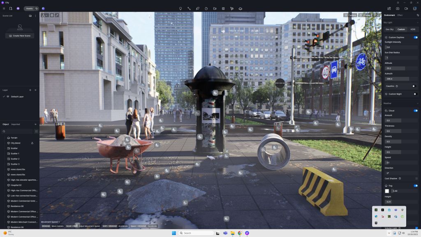This screenshot has height=237, width=421.
Task: Turn on the Custom Night toggle
Action: click(414, 94)
